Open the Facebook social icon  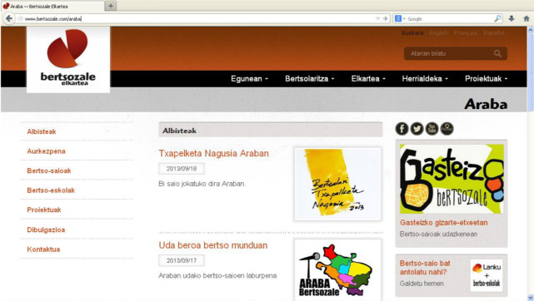[x=402, y=129]
